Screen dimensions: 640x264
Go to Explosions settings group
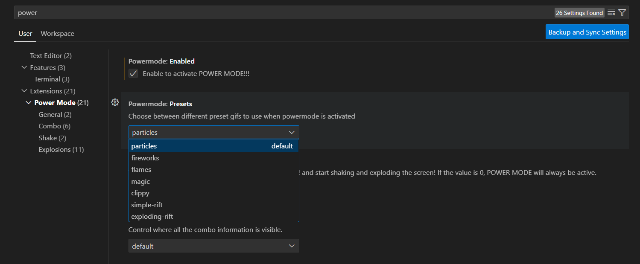[x=61, y=150]
